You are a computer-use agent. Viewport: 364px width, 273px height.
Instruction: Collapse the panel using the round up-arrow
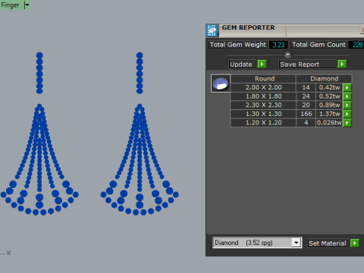tap(287, 55)
